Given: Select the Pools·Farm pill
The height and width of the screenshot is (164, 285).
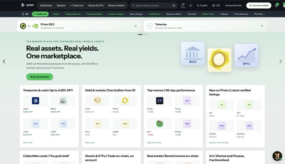Looking at the screenshot, I should [208, 14].
